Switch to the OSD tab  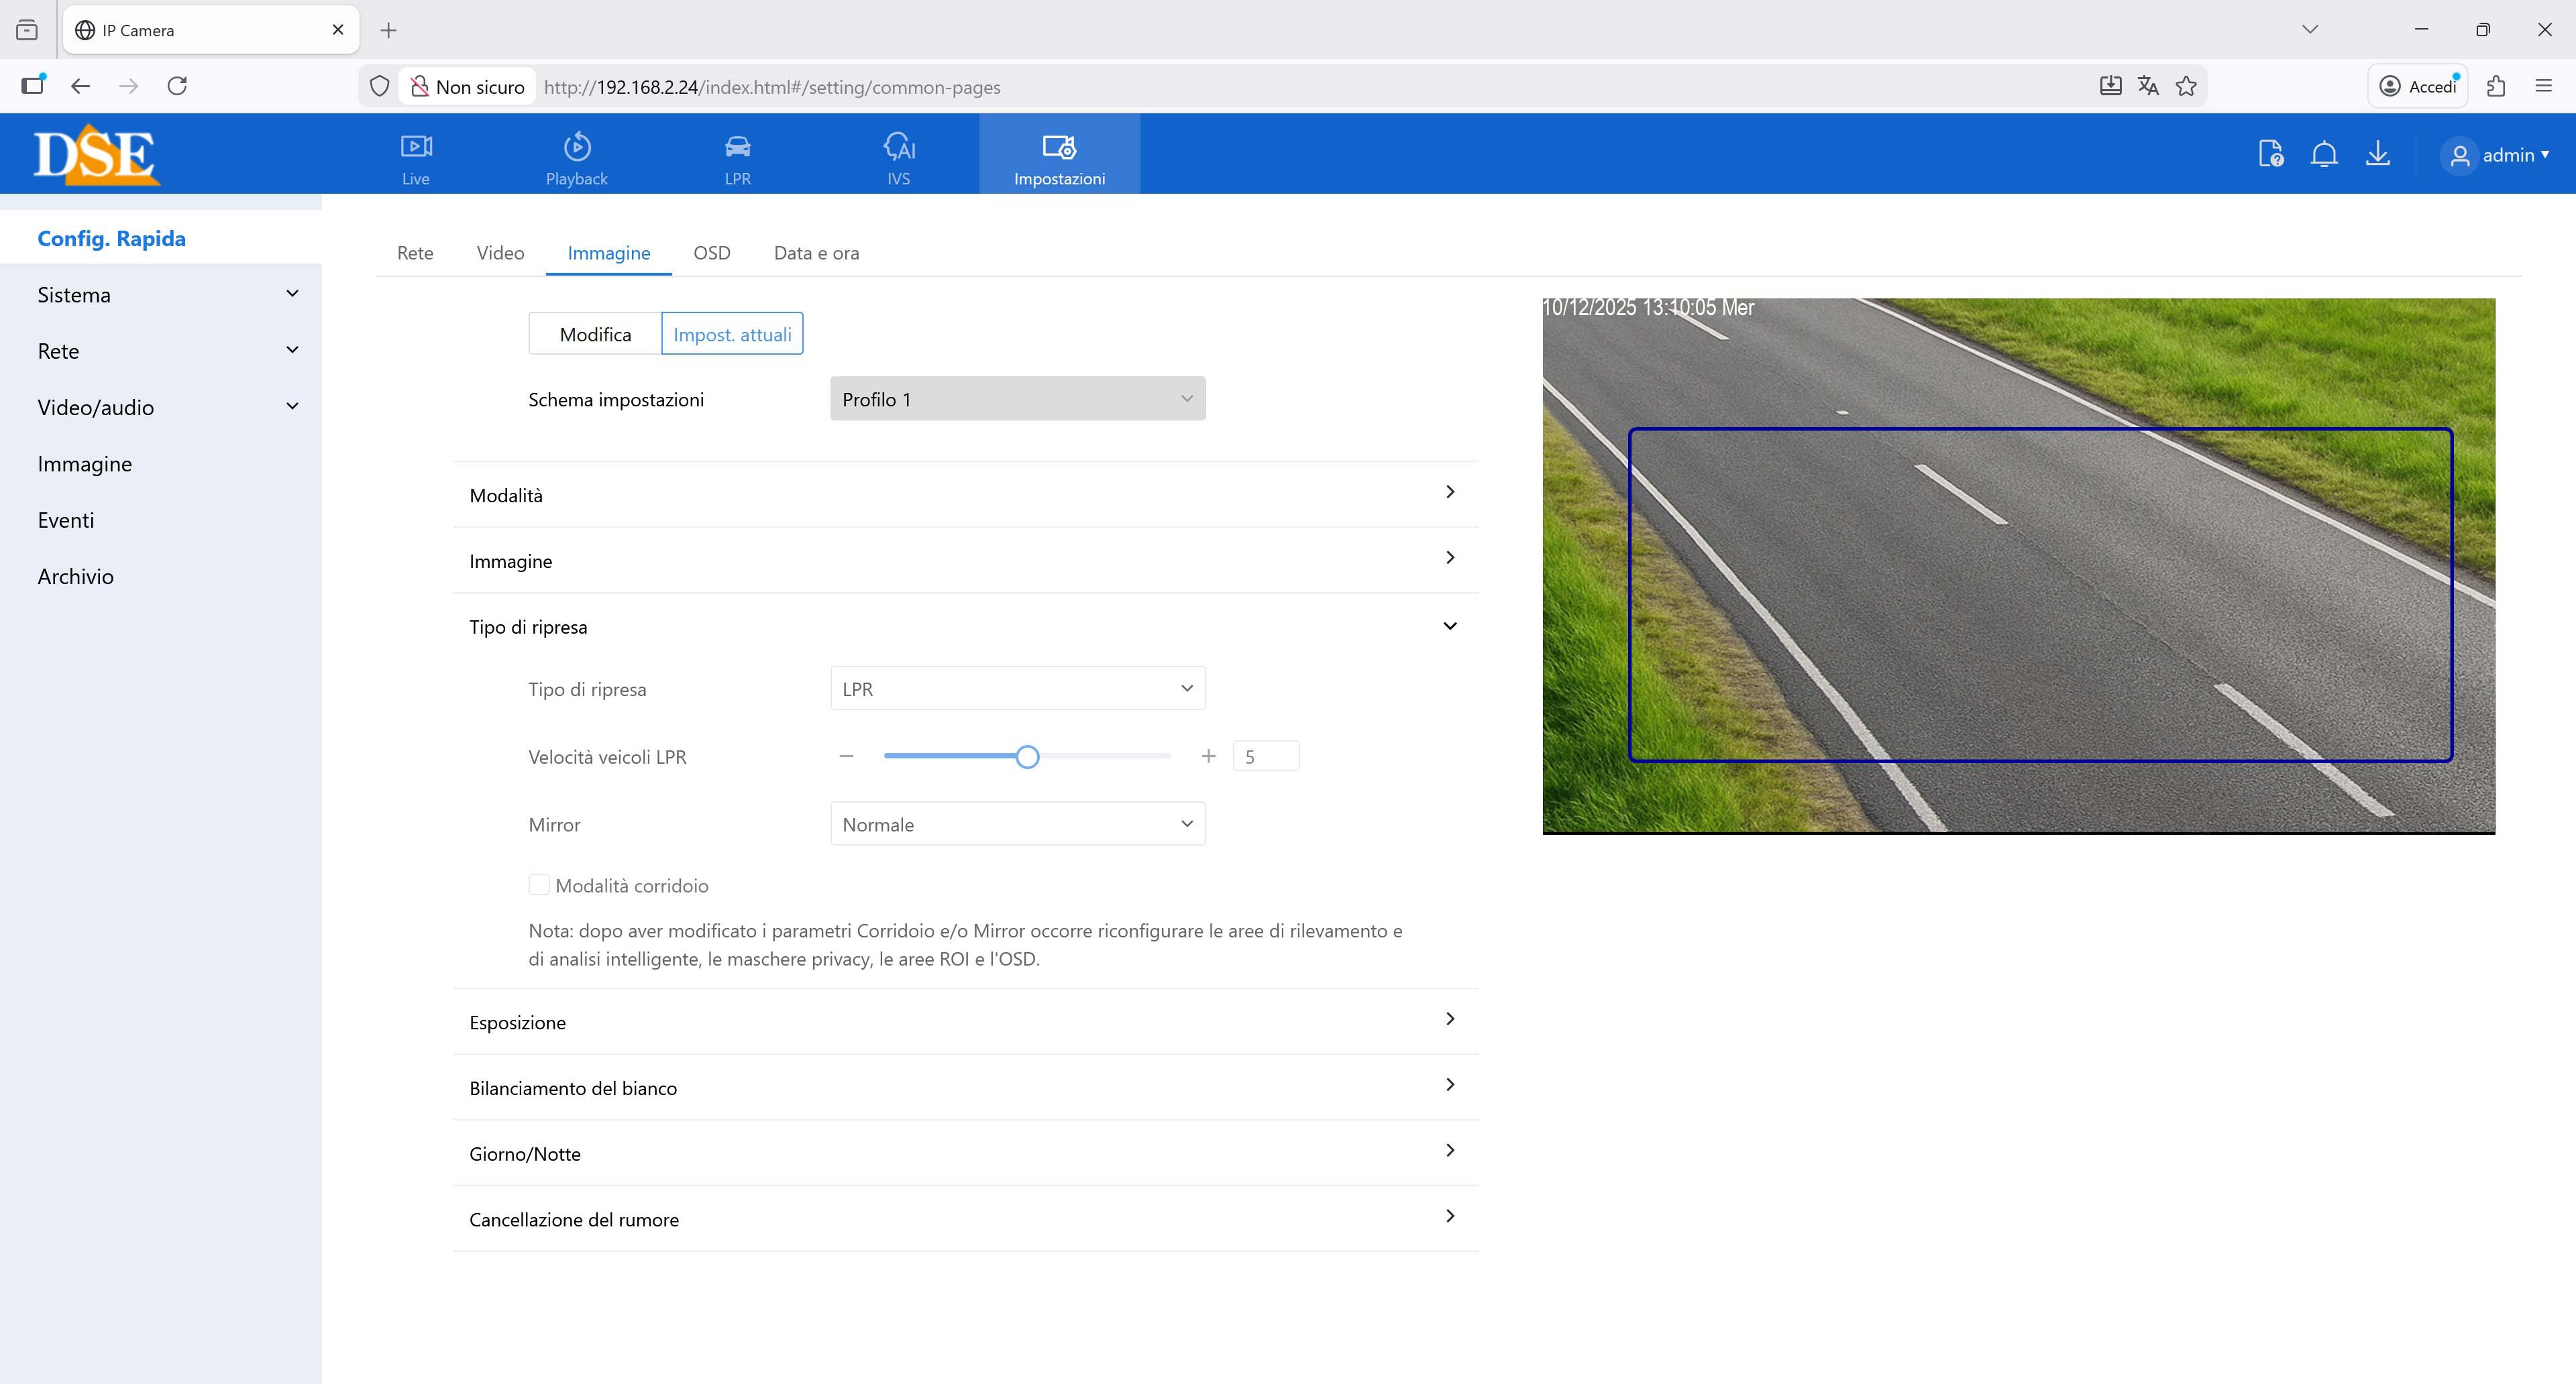point(712,253)
